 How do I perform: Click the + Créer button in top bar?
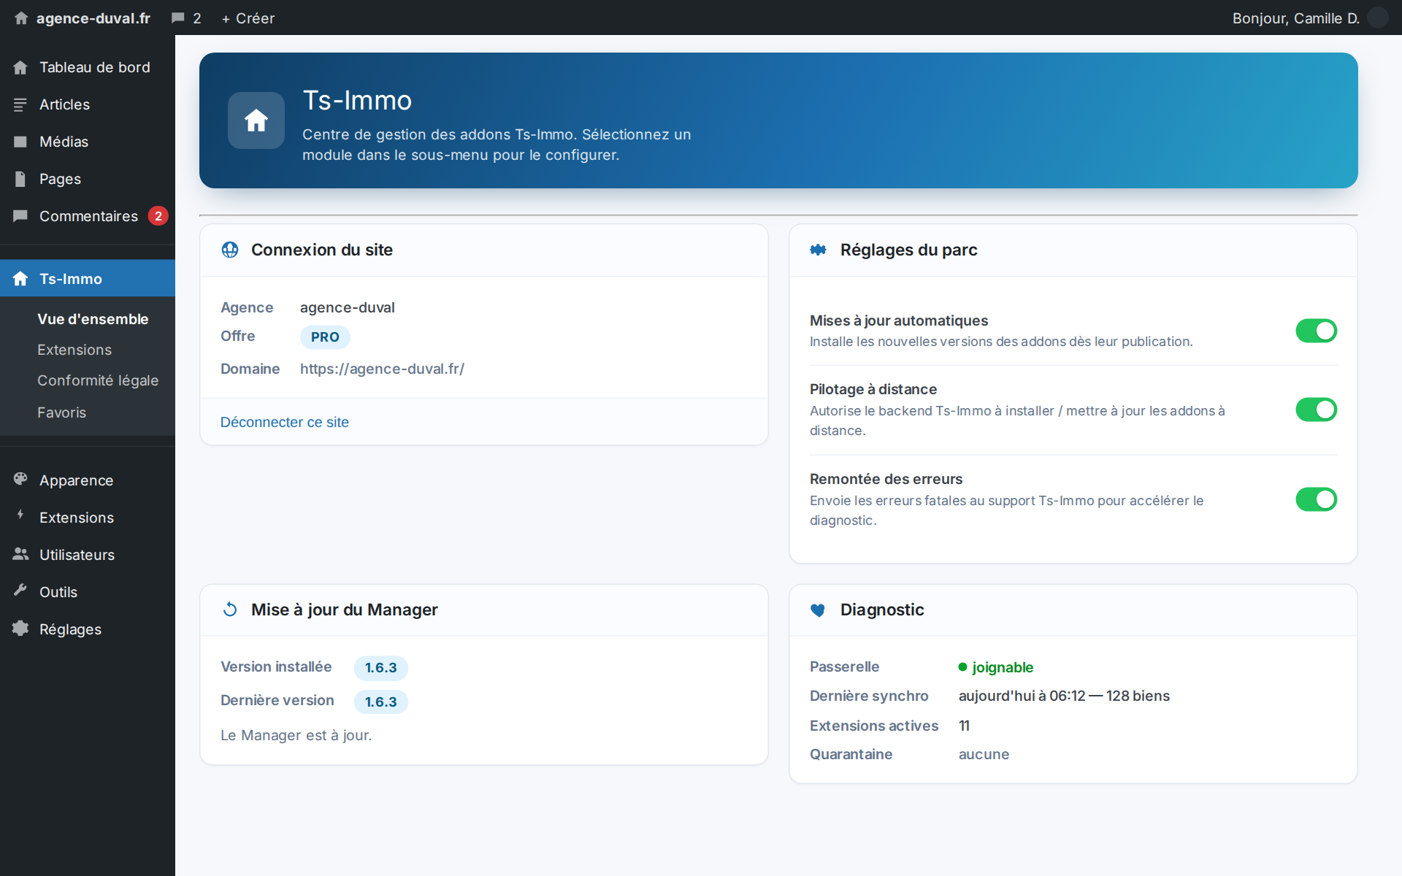coord(248,18)
